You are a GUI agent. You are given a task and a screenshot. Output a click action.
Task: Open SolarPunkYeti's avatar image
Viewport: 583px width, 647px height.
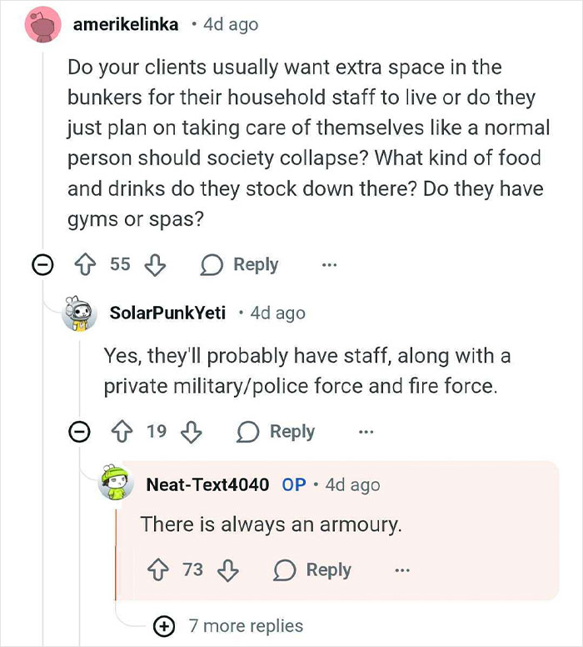[x=80, y=313]
